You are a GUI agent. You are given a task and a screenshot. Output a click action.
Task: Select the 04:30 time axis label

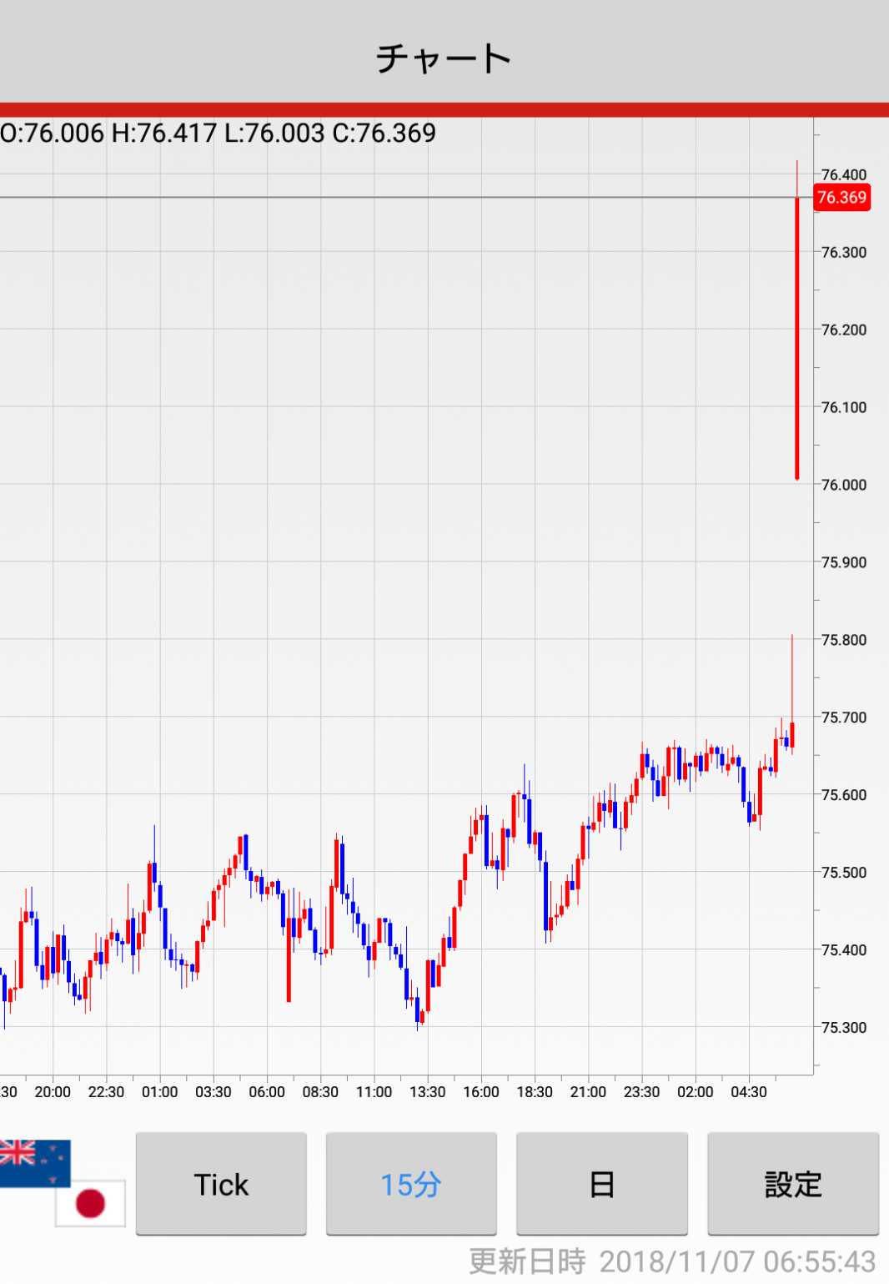coord(748,1092)
